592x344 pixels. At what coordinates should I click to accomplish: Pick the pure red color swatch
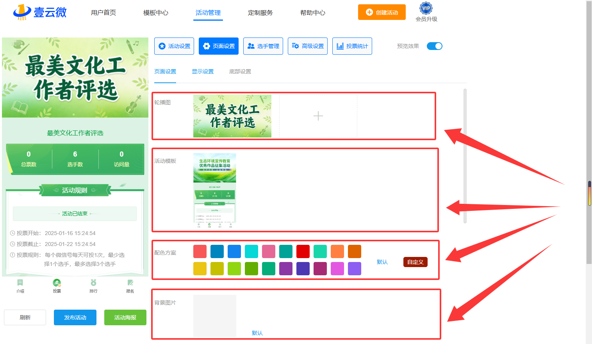coord(303,251)
